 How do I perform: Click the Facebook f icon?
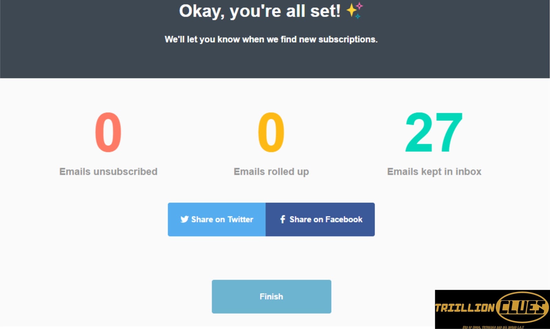[x=283, y=219]
